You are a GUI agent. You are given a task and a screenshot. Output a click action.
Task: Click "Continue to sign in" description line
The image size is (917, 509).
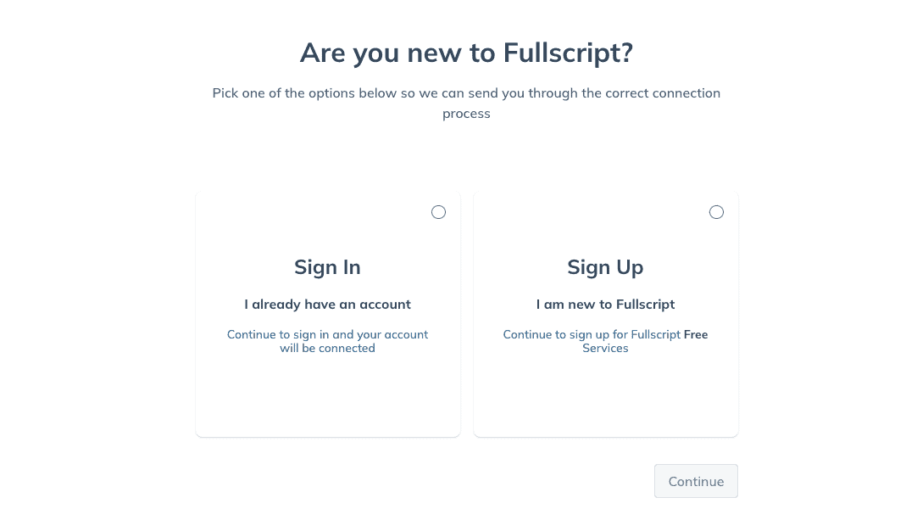point(327,334)
